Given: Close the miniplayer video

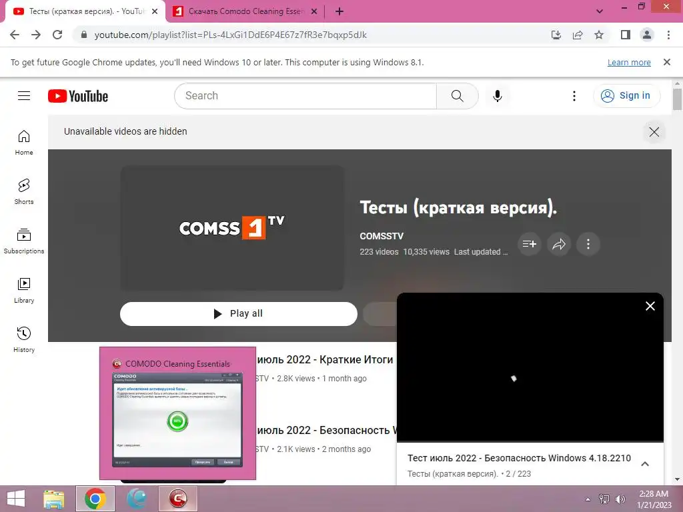Looking at the screenshot, I should tap(650, 306).
